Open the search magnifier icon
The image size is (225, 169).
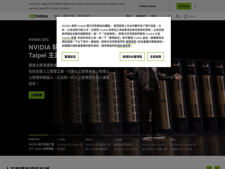pyautogui.click(x=170, y=16)
